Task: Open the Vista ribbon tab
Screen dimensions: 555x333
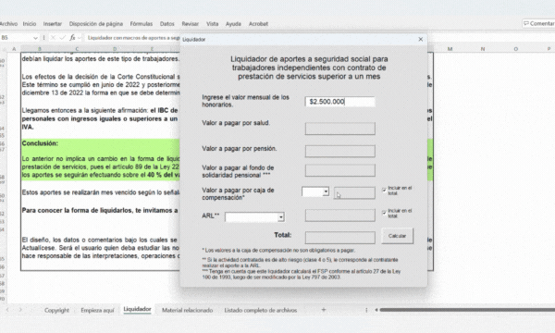Action: [x=213, y=24]
